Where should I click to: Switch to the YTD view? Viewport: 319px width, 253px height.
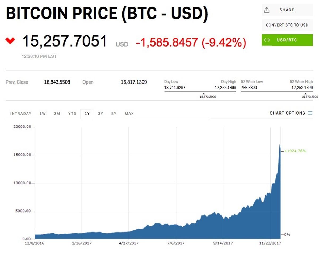click(73, 113)
